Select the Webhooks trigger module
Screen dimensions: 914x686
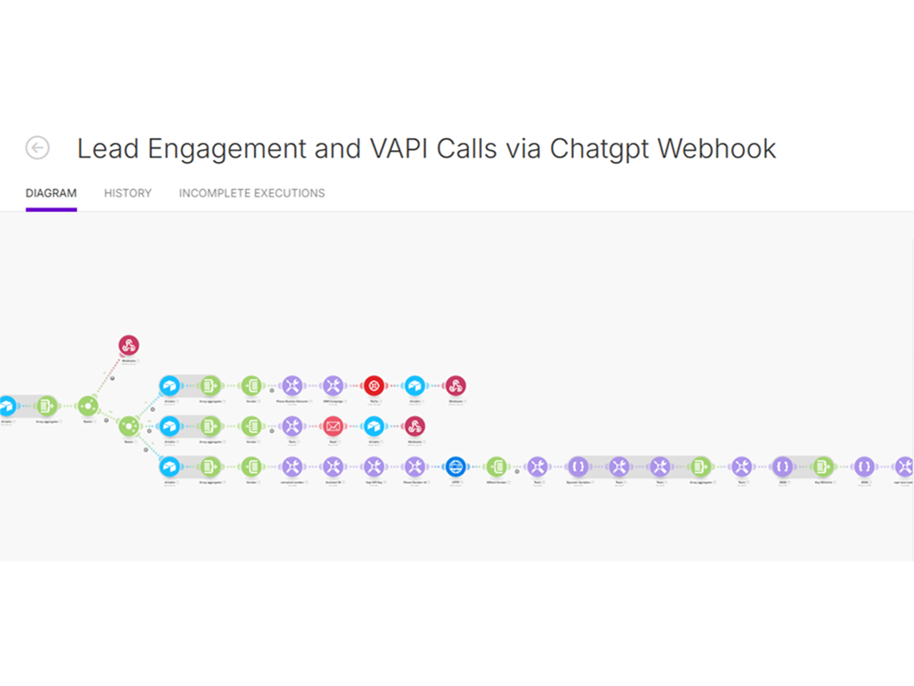(x=128, y=346)
